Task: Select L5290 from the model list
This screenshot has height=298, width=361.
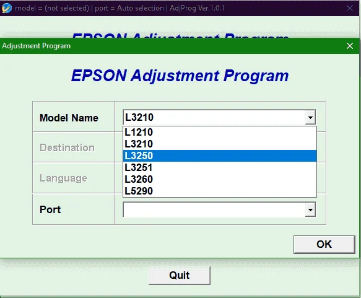Action: [220, 191]
